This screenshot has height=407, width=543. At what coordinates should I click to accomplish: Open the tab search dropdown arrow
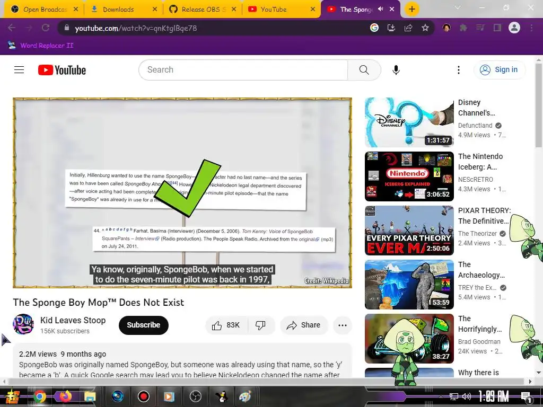(x=458, y=7)
